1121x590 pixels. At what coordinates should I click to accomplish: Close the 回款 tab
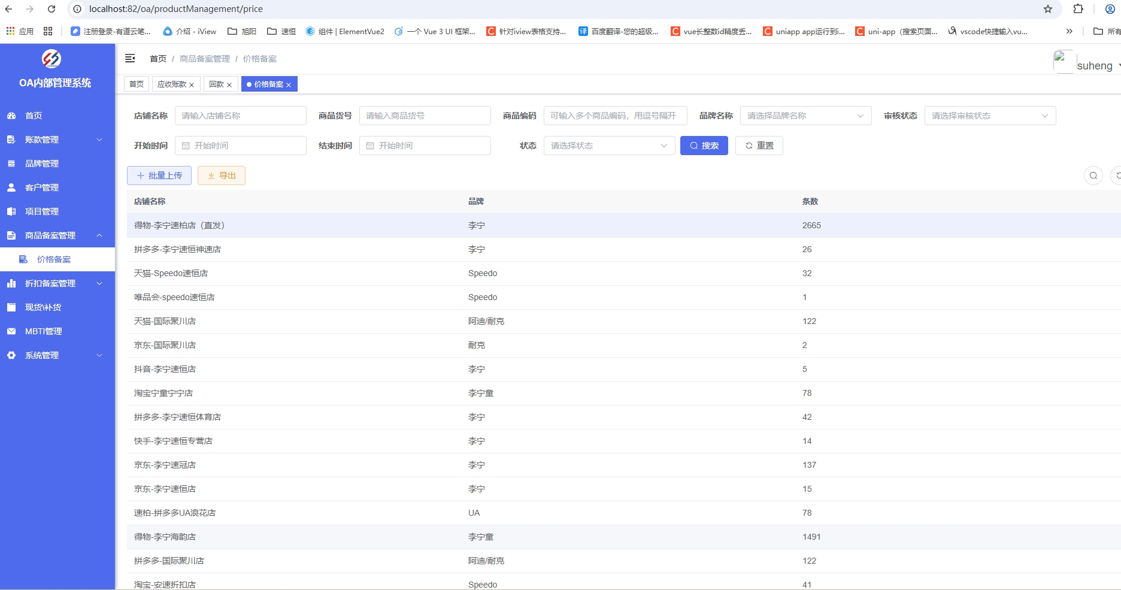(229, 85)
